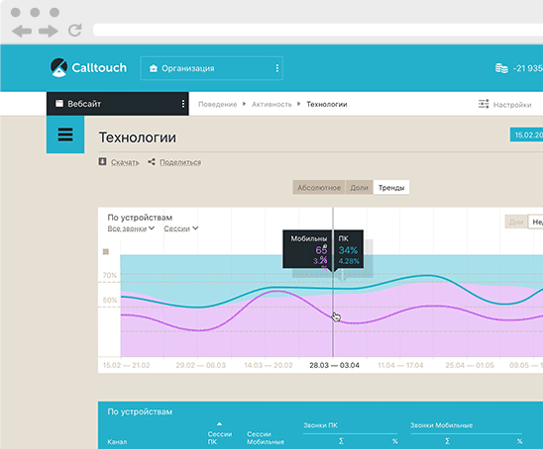Screen dimensions: 543x449
Task: Open Настройки sliders icon
Action: tap(484, 104)
